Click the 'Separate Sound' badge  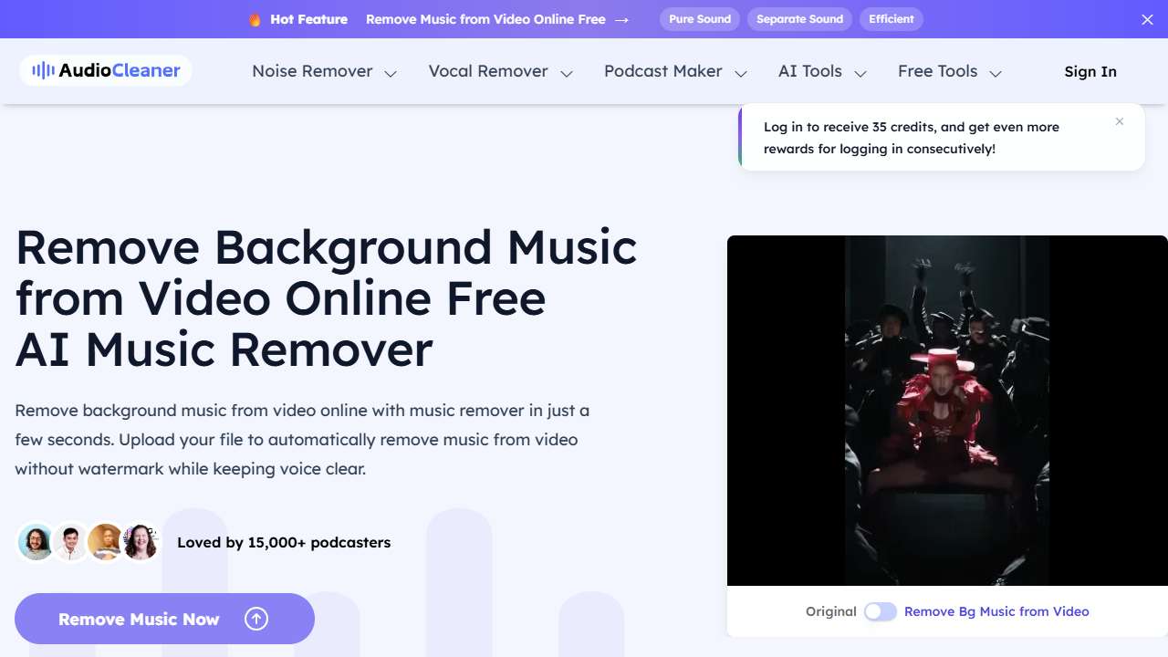[799, 18]
